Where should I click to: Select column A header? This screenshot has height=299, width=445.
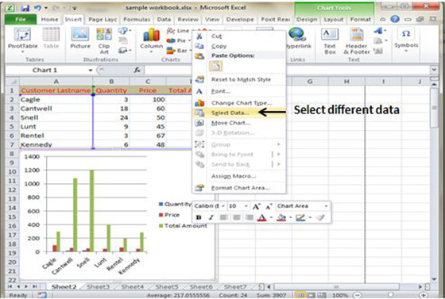coord(56,82)
